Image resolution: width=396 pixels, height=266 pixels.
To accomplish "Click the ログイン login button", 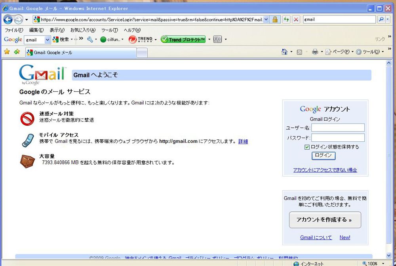I will 324,156.
